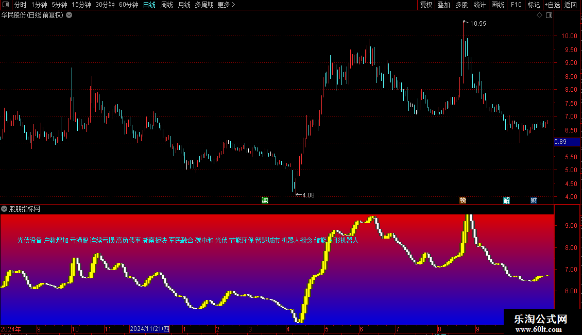Select the 30分钟 period tab
The height and width of the screenshot is (335, 582).
[x=105, y=5]
